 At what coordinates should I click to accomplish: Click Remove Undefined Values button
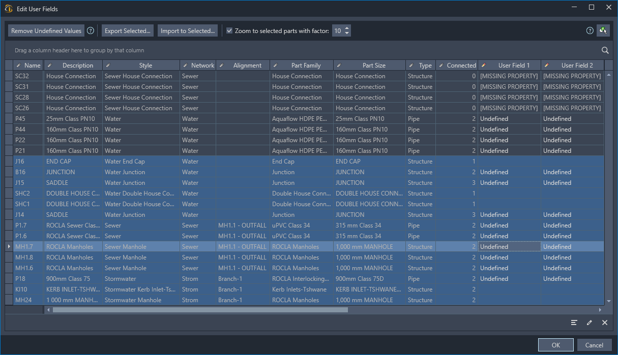46,31
